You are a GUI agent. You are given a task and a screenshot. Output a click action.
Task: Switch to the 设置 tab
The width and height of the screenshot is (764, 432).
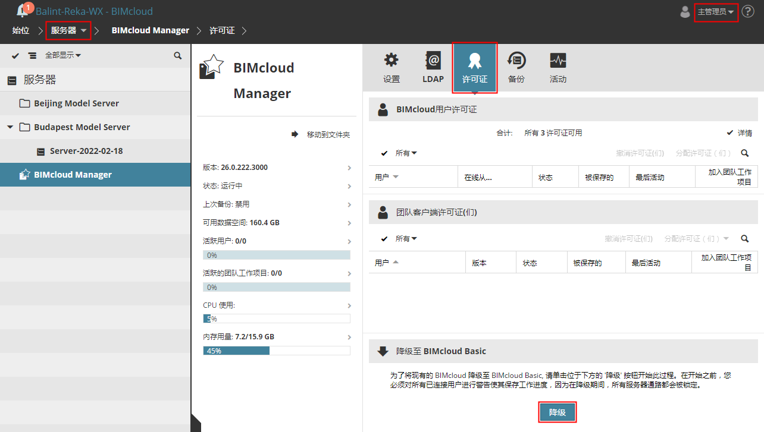point(392,68)
